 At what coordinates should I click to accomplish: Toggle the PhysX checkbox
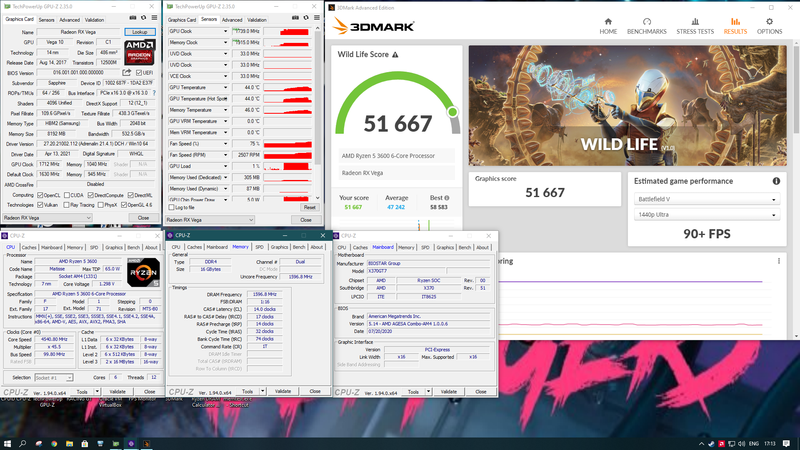point(100,205)
